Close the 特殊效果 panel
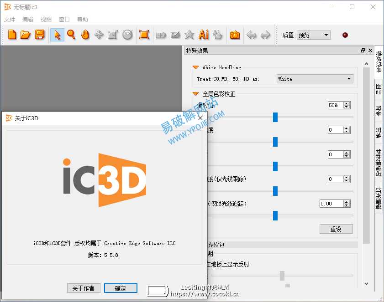The image size is (384, 302). pyautogui.click(x=370, y=50)
